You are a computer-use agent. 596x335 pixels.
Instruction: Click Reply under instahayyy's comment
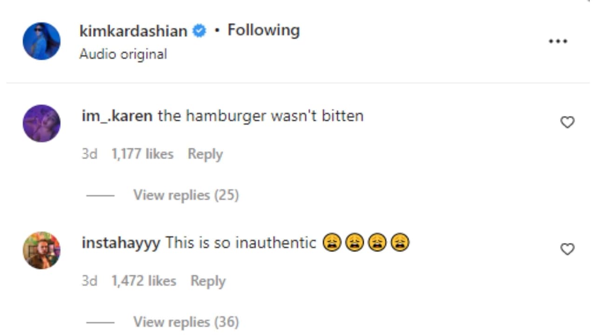(x=208, y=281)
